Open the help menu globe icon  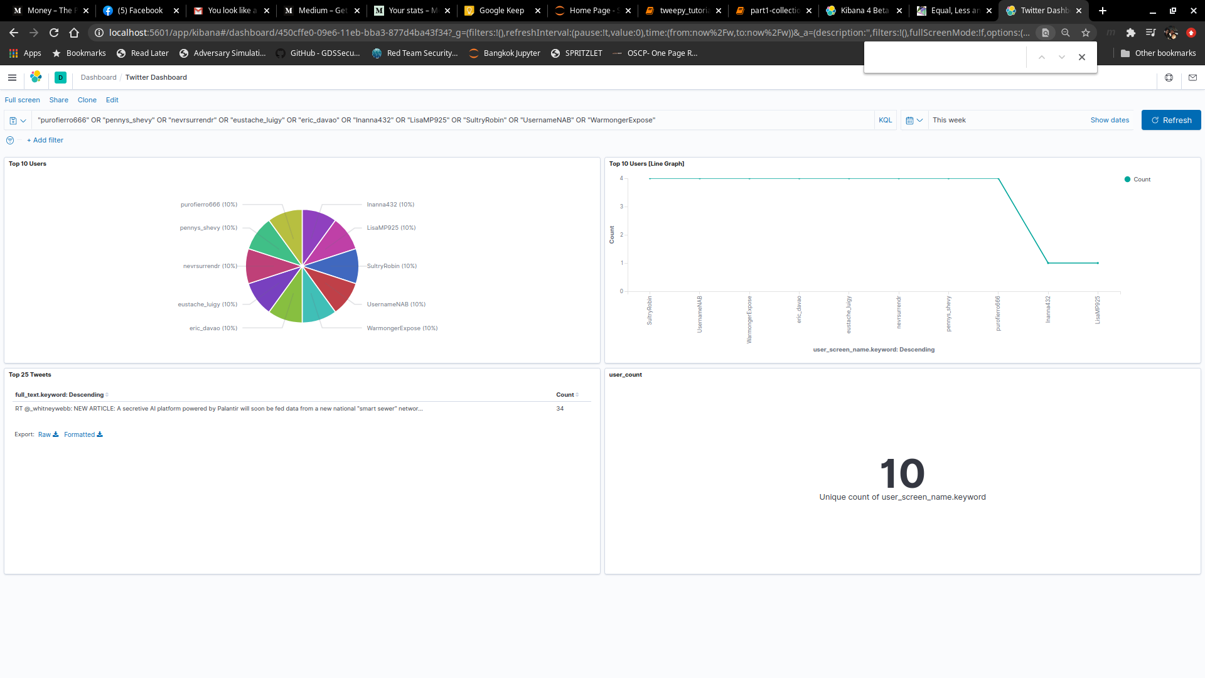pos(1169,77)
